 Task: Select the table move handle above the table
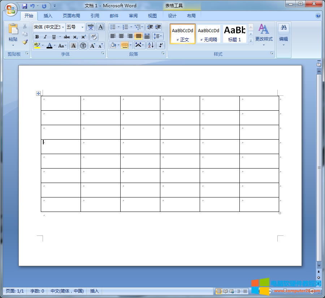[x=38, y=93]
